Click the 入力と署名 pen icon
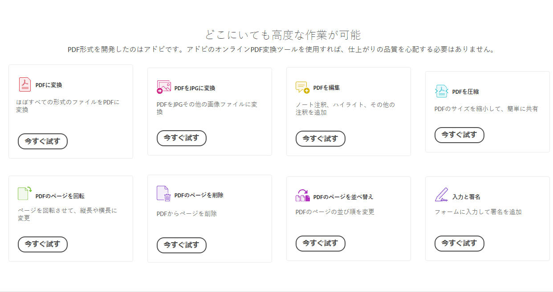Image resolution: width=553 pixels, height=292 pixels. [441, 195]
